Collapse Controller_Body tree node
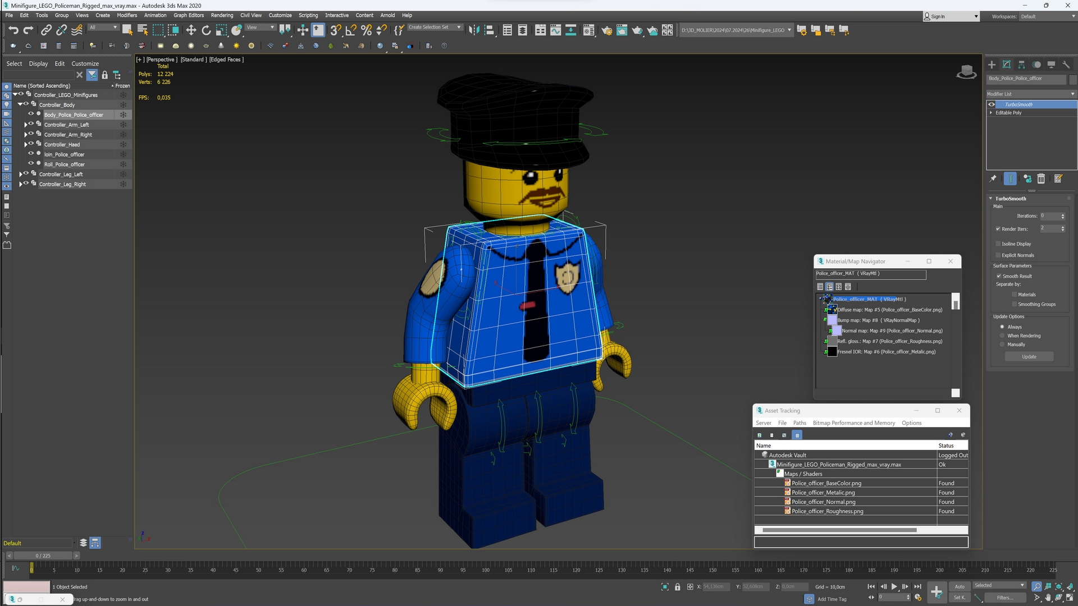The width and height of the screenshot is (1078, 606). tap(20, 104)
